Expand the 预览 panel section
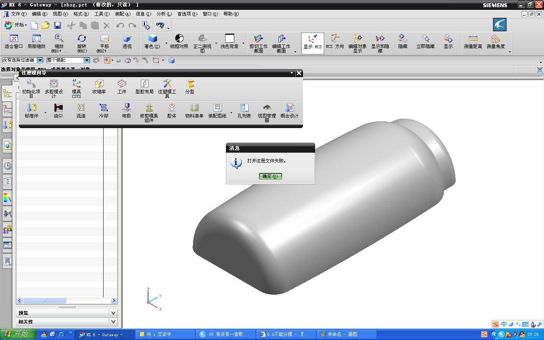This screenshot has height=340, width=544. 67,313
